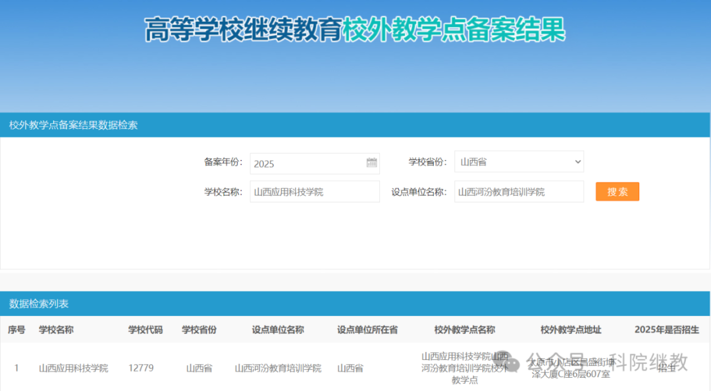Click the 校外教学点地址 column header
The height and width of the screenshot is (391, 711).
pos(571,330)
